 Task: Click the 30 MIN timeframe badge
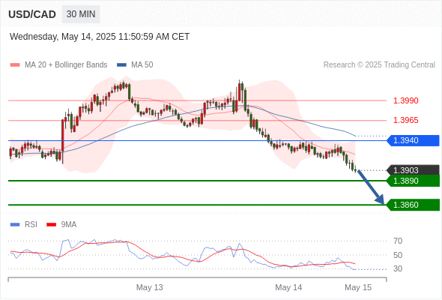click(x=81, y=14)
